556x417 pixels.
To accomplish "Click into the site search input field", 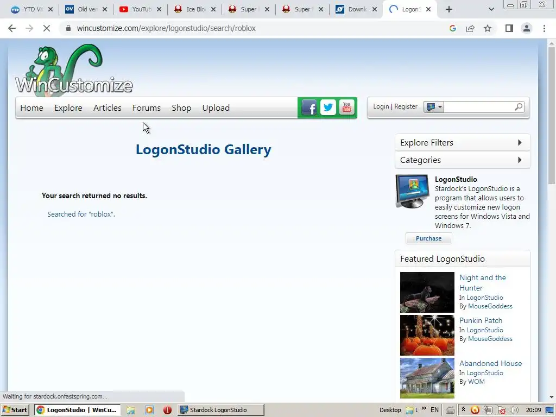I will point(479,107).
